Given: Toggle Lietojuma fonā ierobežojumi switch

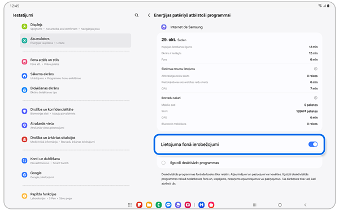Looking at the screenshot, I should click(313, 144).
